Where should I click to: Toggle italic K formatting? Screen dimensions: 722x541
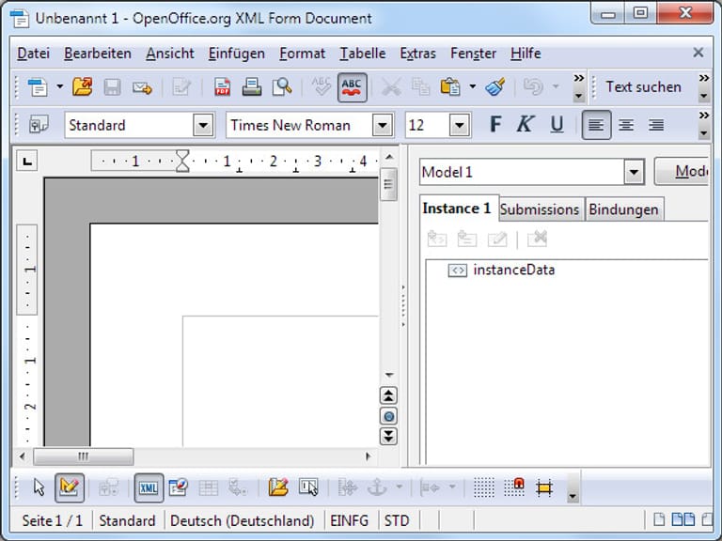point(525,124)
